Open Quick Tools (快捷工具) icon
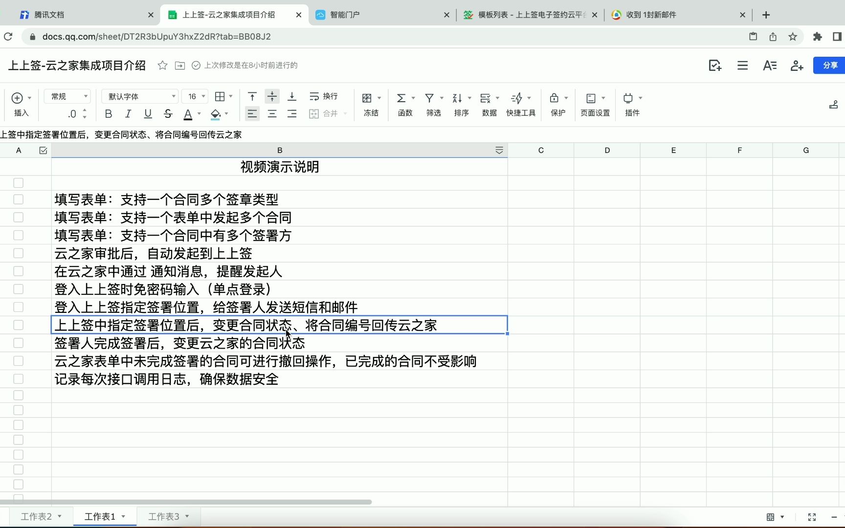Screen dimensions: 845x528 [x=516, y=98]
